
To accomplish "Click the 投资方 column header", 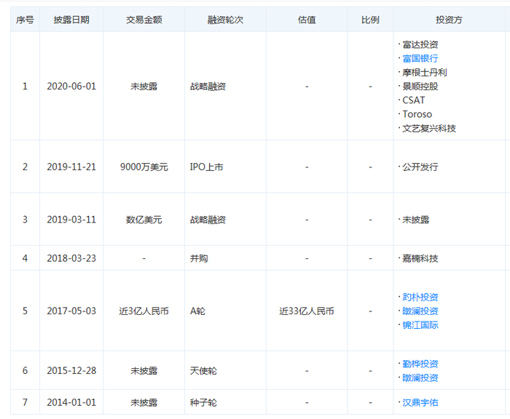I will click(x=449, y=20).
